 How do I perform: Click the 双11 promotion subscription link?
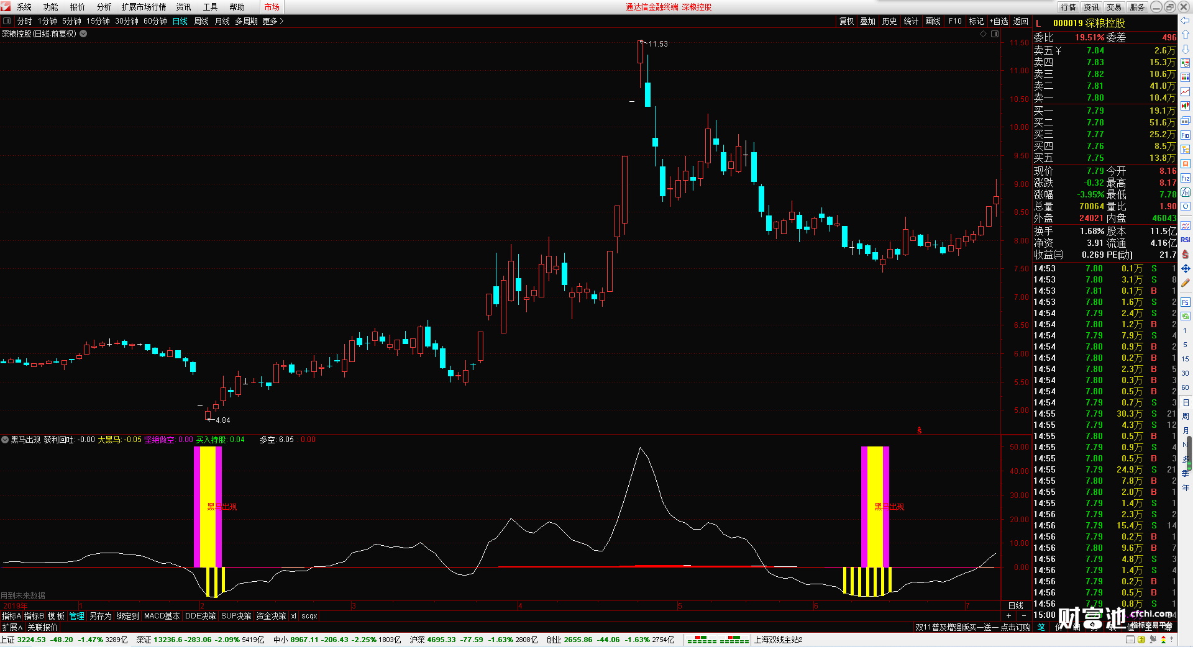pyautogui.click(x=972, y=627)
